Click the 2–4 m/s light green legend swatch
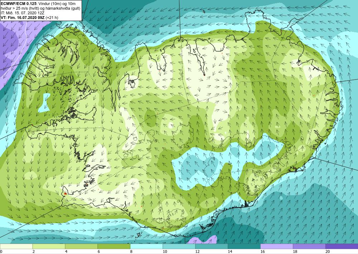 pos(49,246)
